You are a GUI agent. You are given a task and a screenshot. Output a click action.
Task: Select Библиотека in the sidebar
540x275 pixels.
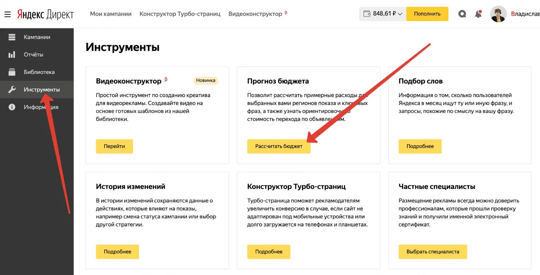[x=37, y=72]
